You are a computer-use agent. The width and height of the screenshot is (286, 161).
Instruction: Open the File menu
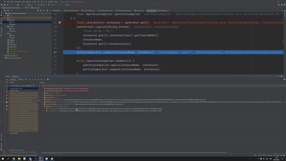(x=5, y=2)
